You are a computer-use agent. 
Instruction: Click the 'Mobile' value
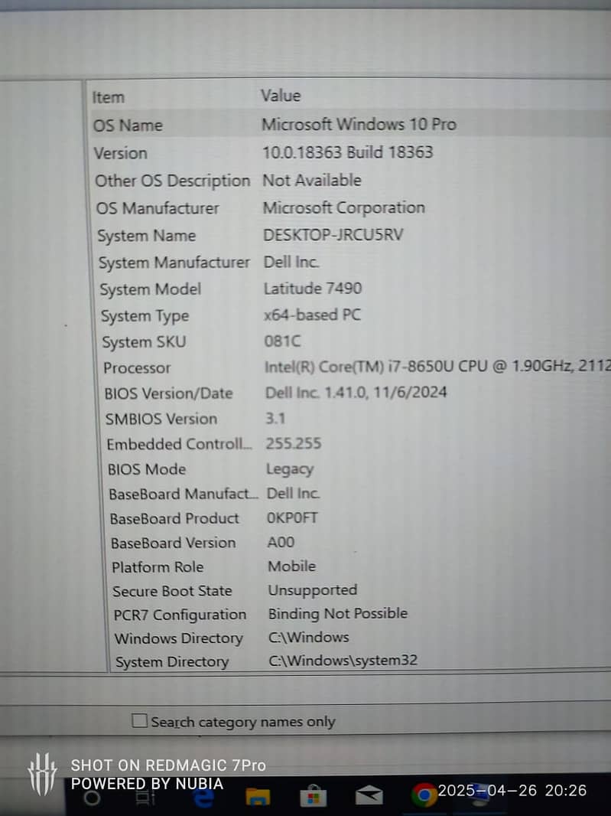click(x=291, y=566)
